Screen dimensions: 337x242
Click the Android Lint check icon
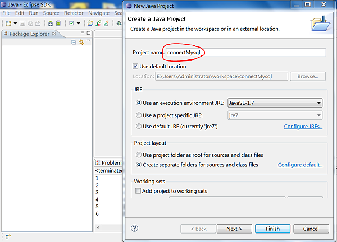click(x=71, y=23)
